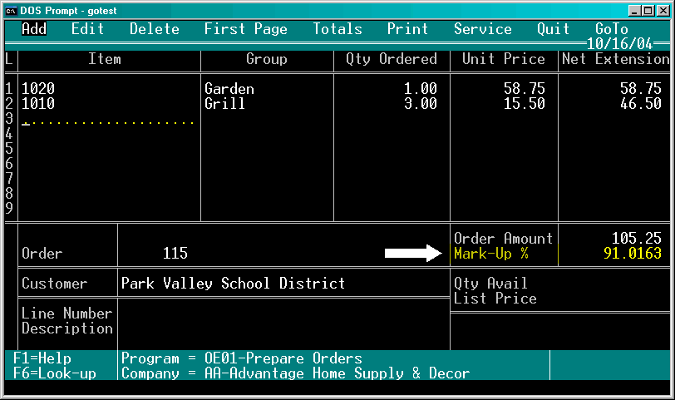Screen dimensions: 675x400
Task: Click the Grill group cell
Action: (224, 103)
